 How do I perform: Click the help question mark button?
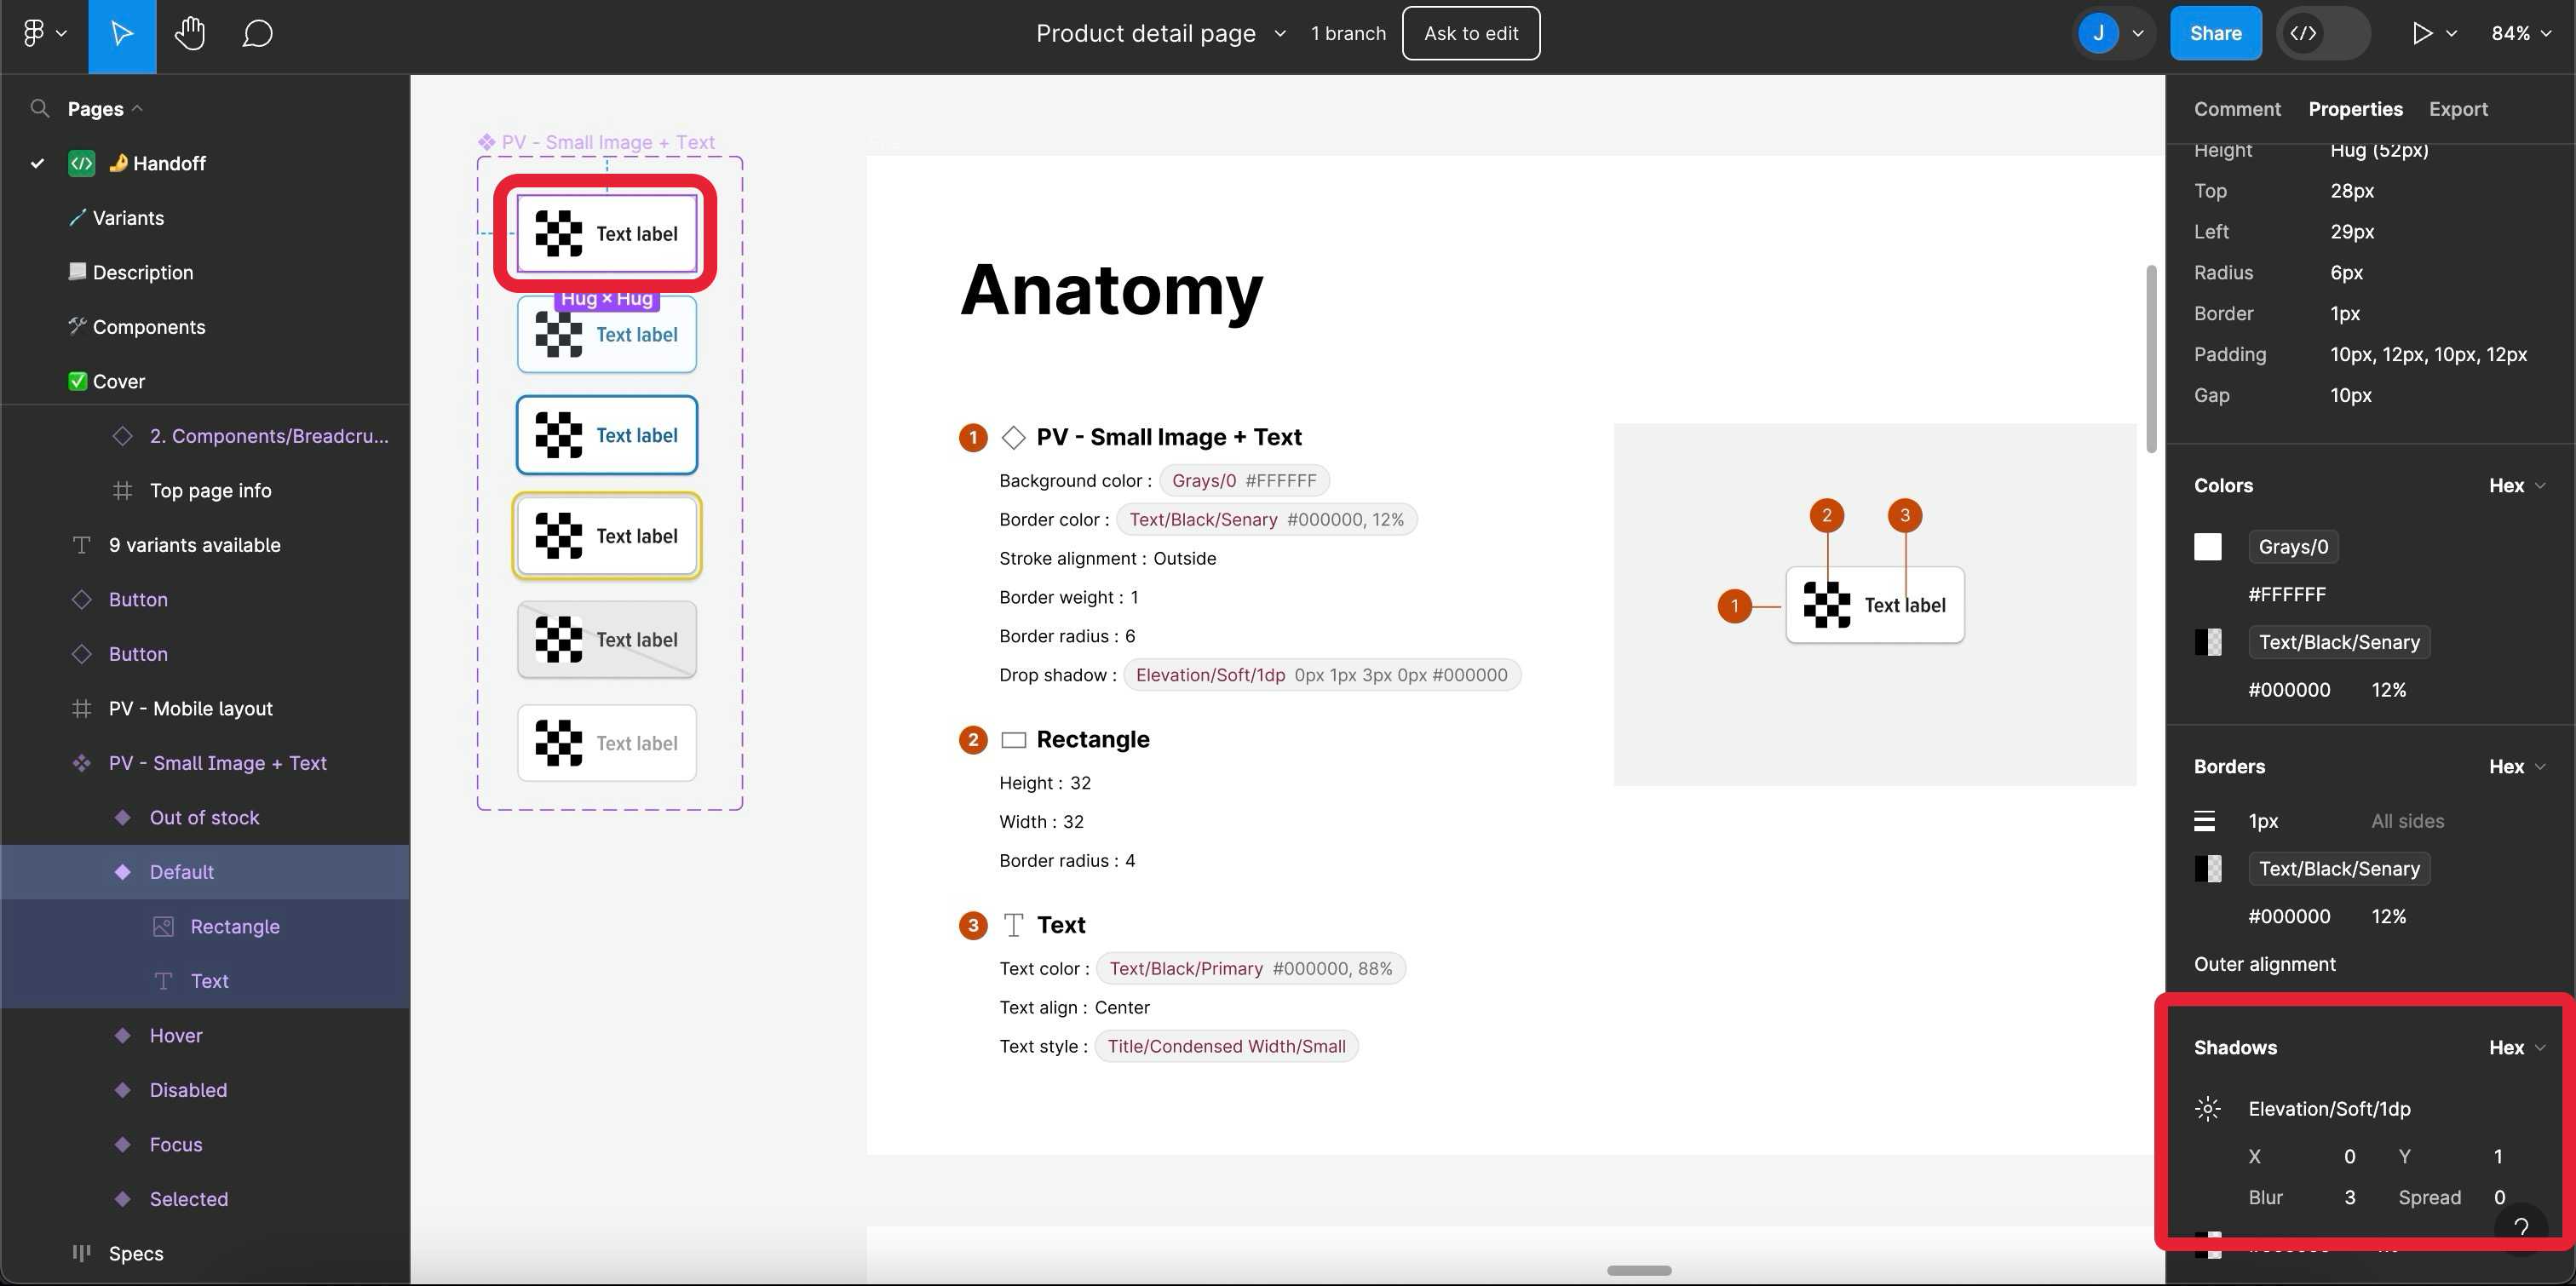2521,1227
